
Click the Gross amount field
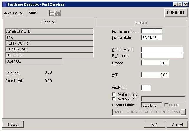click(155, 63)
